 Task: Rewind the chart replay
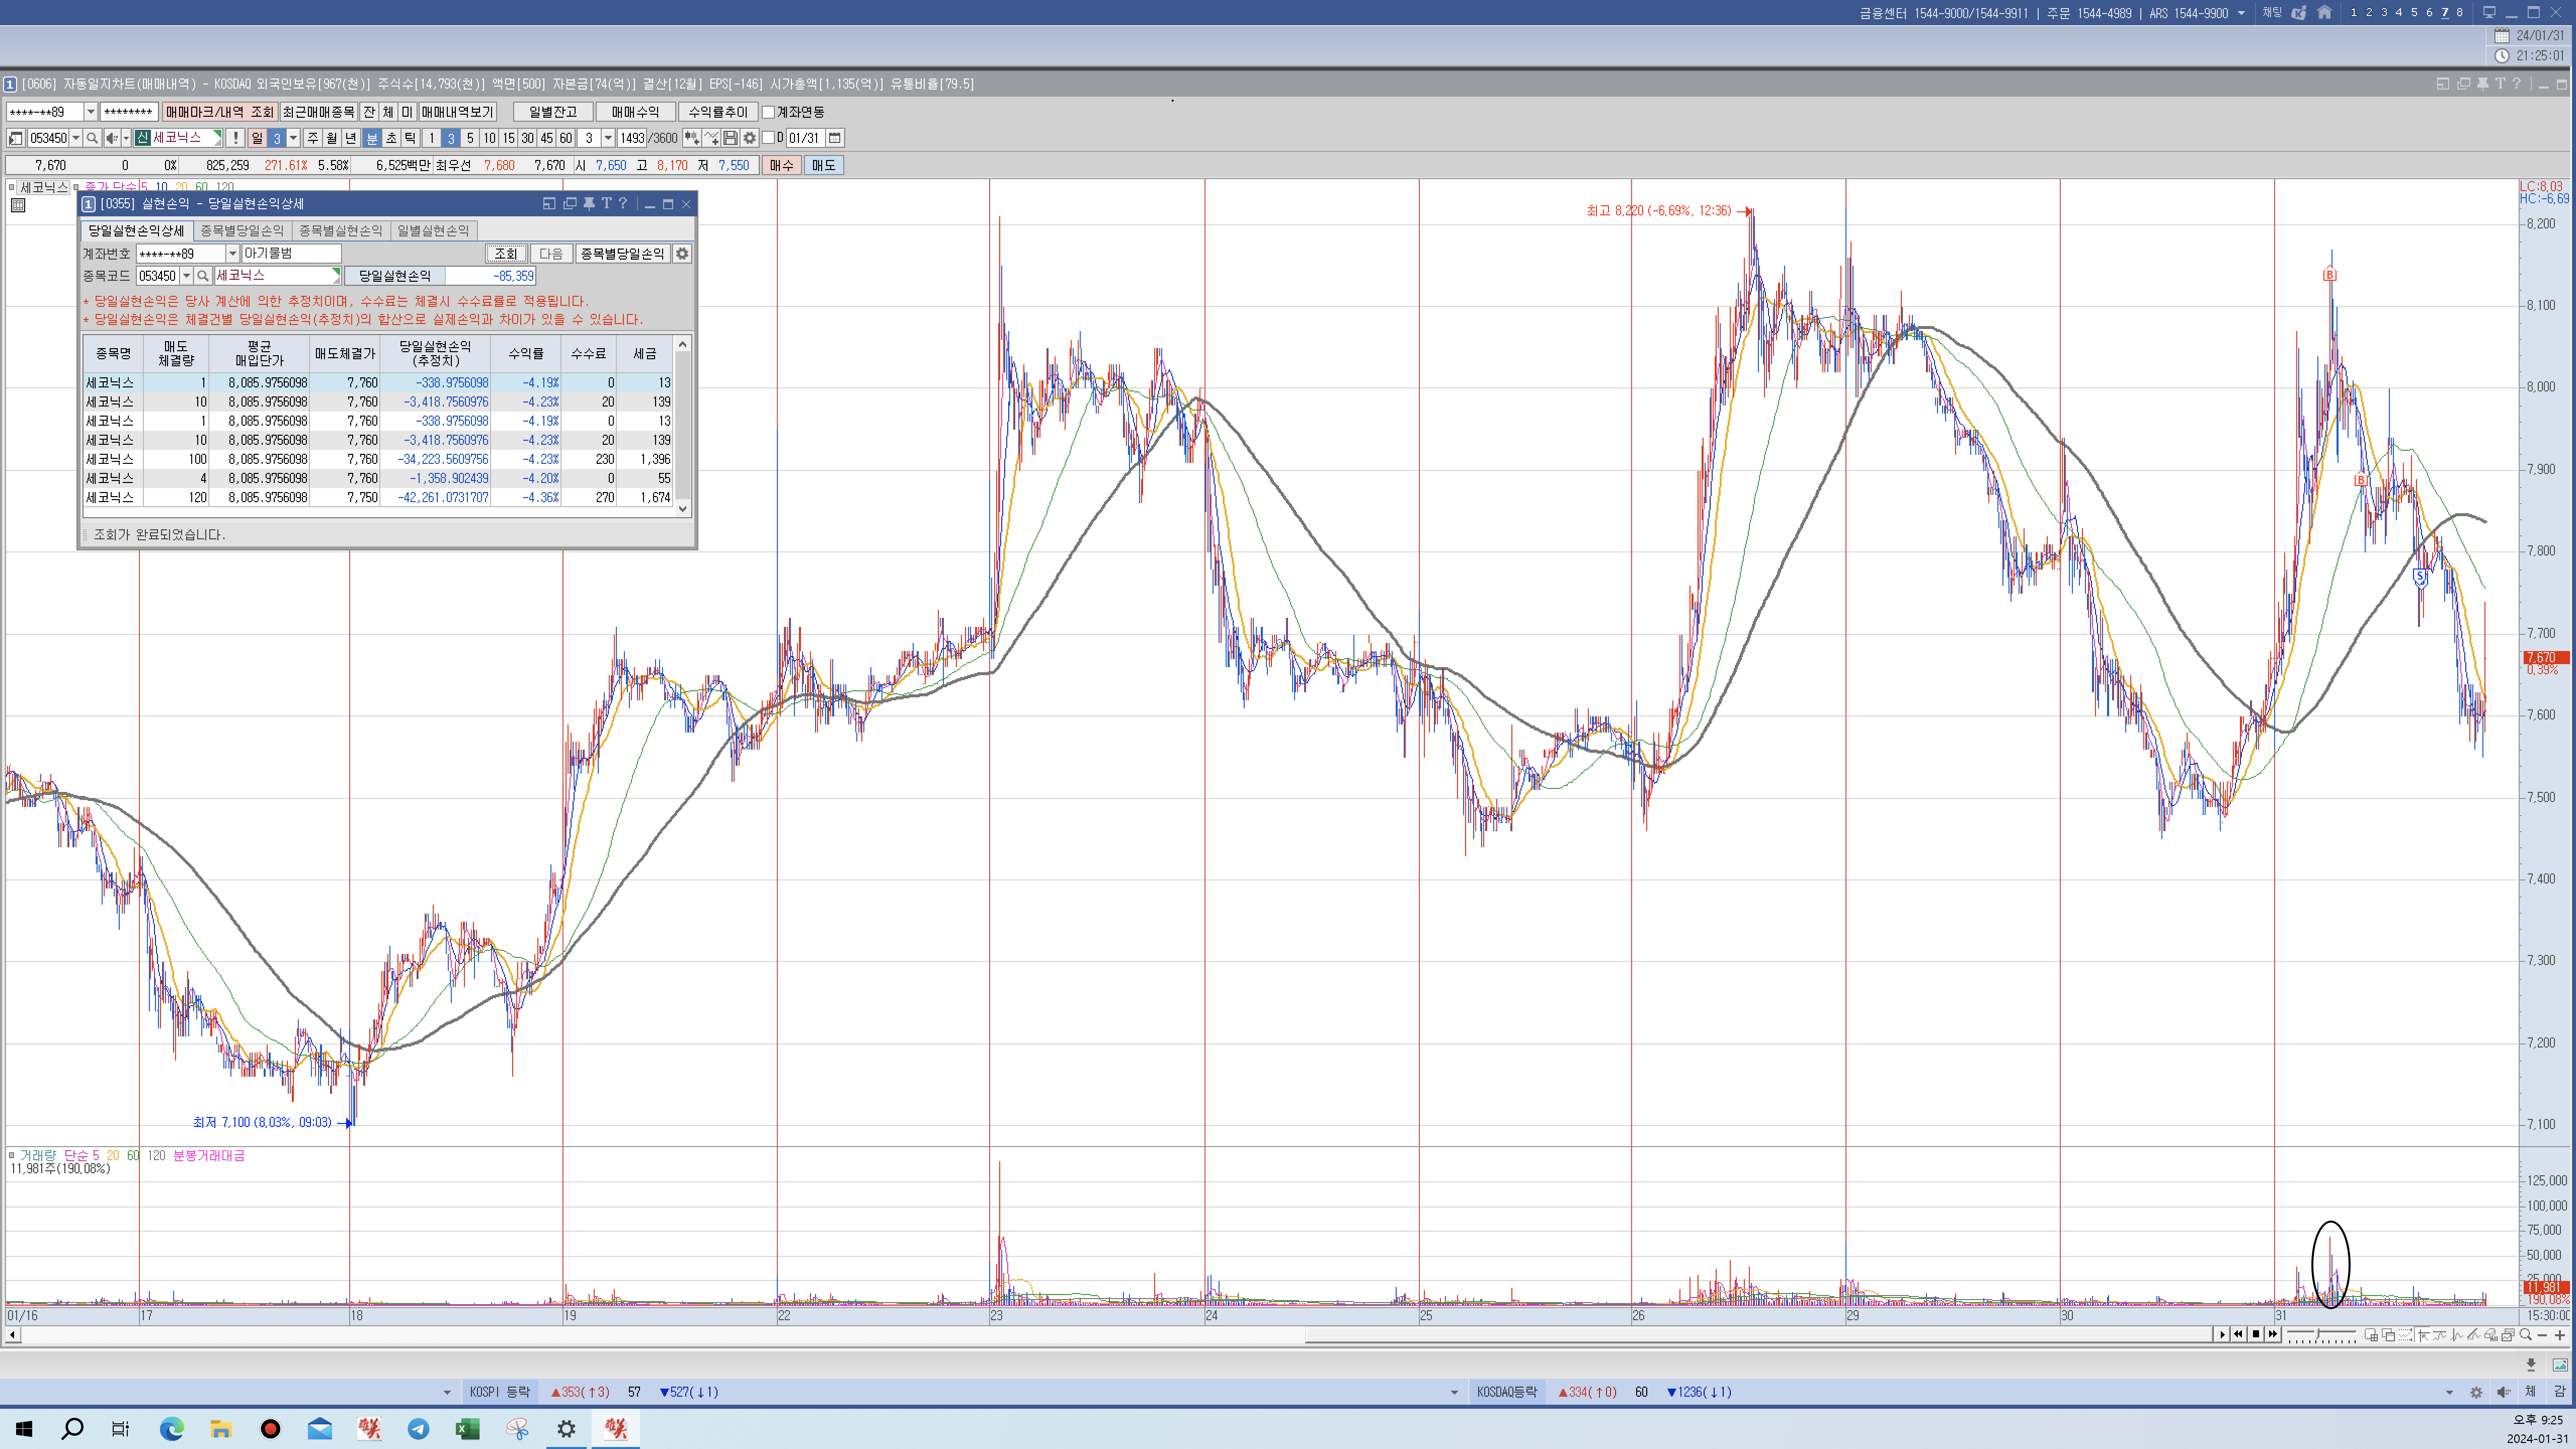2239,1334
